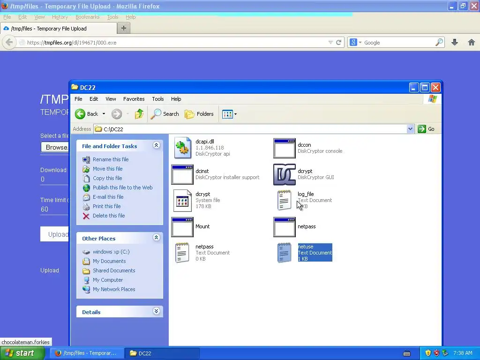The height and width of the screenshot is (360, 480).
Task: Click Move this file
Action: (107, 169)
